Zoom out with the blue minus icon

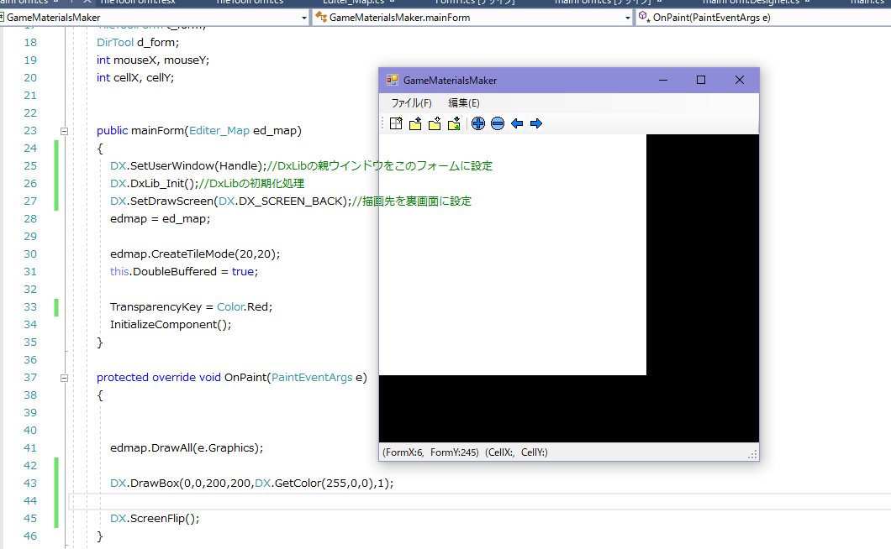point(498,124)
